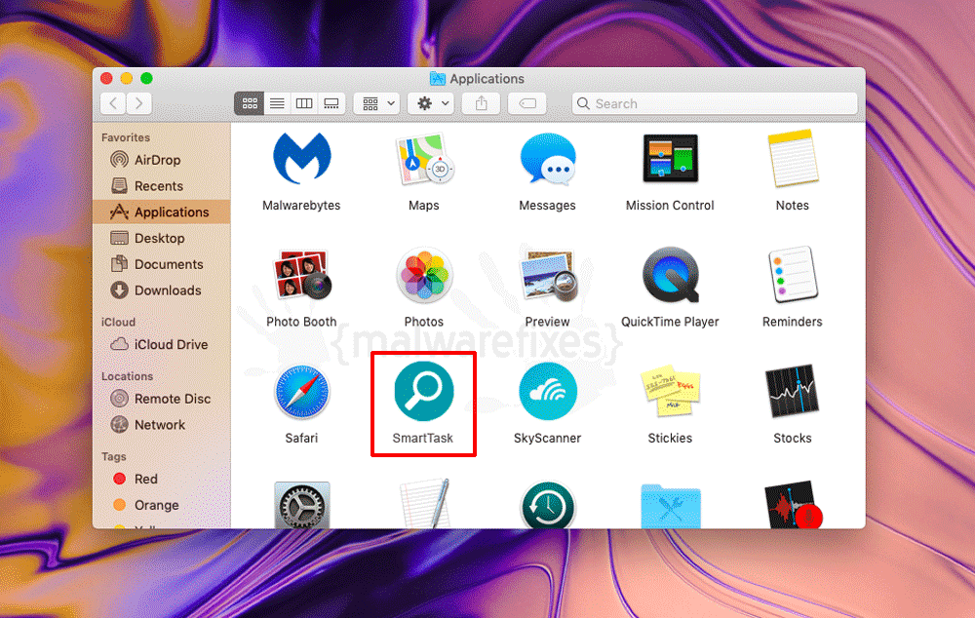Select the SkyScanner application
This screenshot has width=975, height=618.
[547, 392]
